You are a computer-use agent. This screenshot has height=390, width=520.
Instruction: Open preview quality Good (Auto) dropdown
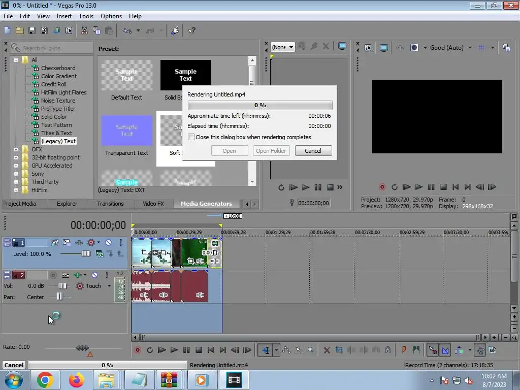tap(470, 48)
